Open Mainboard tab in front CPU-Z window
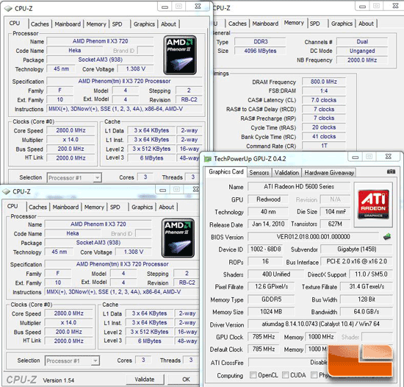404x387 pixels. pyautogui.click(x=65, y=207)
